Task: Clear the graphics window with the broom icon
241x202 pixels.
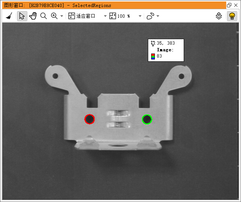Action: tap(9, 16)
